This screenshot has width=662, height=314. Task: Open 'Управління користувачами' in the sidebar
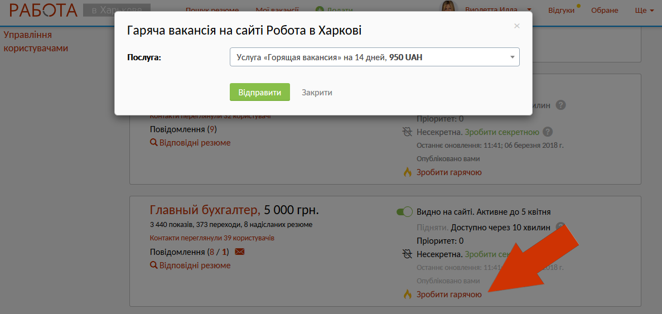coord(36,41)
